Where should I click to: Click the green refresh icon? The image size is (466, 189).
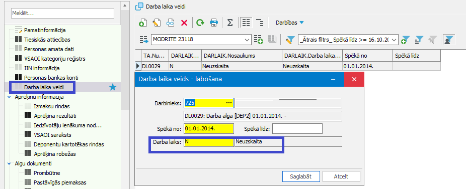tap(200, 23)
